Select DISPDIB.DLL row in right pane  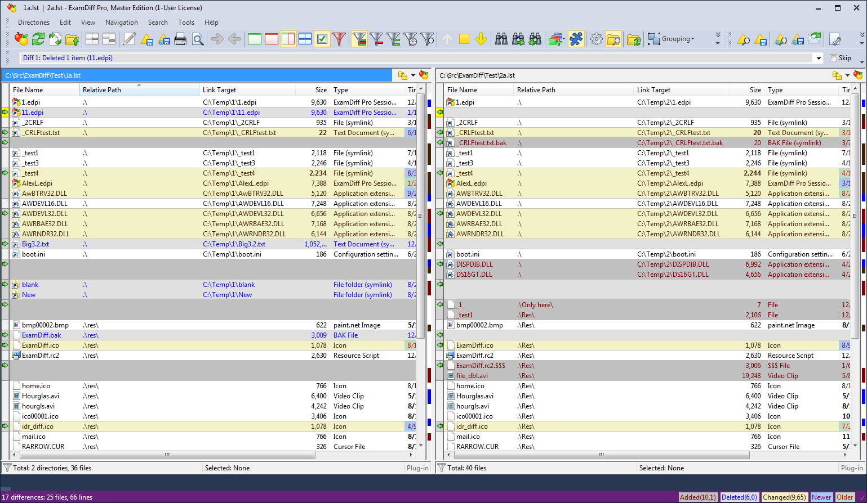coord(647,264)
